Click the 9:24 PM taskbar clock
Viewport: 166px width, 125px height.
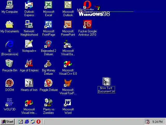point(157,122)
